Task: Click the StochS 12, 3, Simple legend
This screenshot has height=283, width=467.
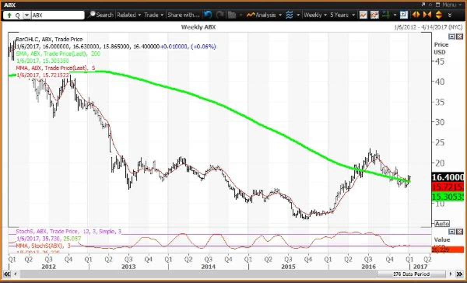Action: [69, 232]
